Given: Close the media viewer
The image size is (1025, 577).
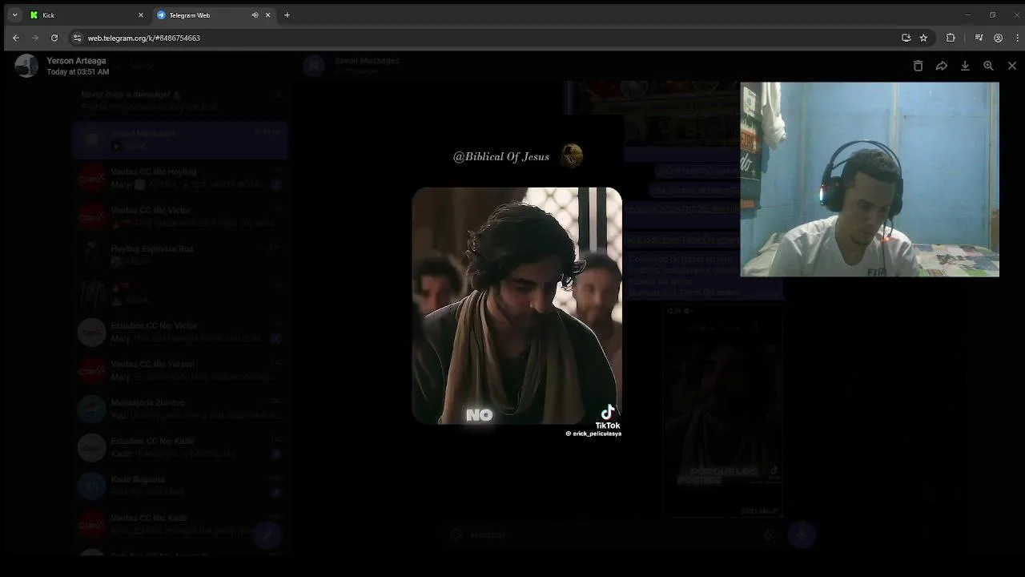Looking at the screenshot, I should 1012,66.
